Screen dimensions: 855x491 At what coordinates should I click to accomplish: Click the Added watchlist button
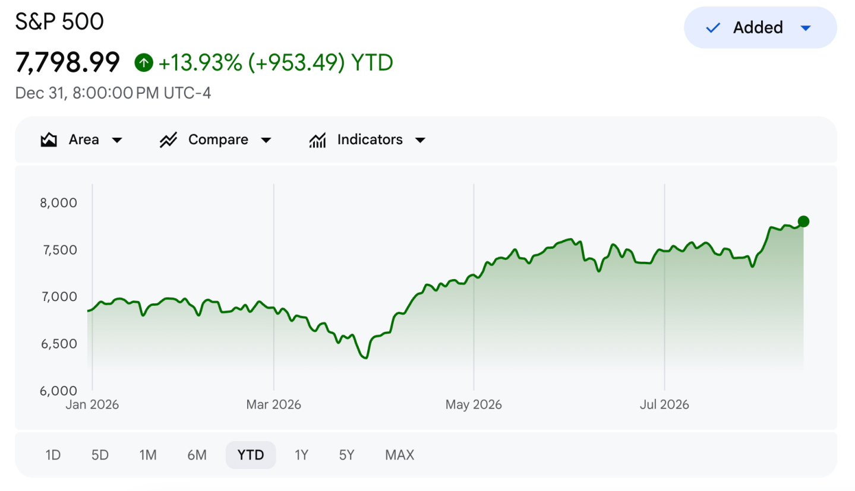[x=761, y=27]
